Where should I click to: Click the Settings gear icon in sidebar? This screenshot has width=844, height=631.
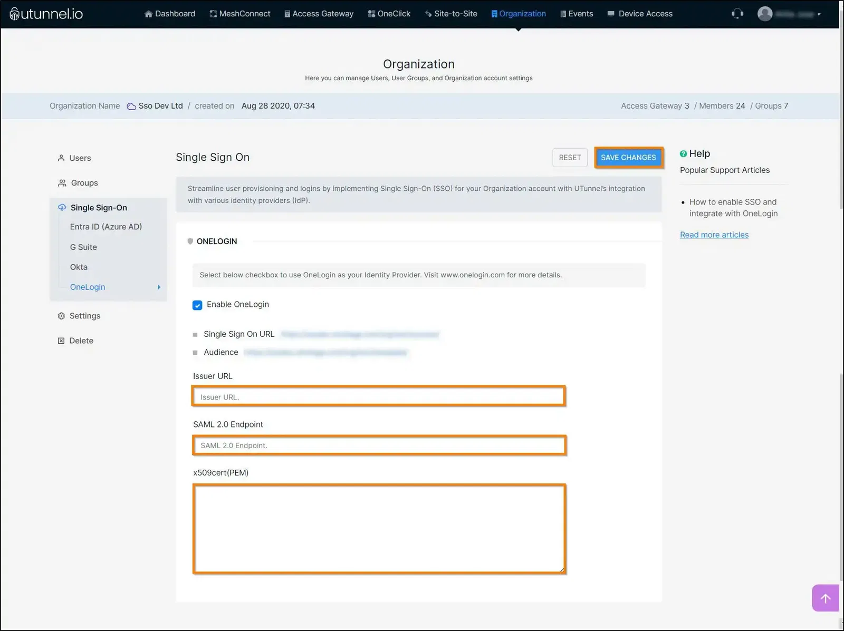tap(61, 316)
